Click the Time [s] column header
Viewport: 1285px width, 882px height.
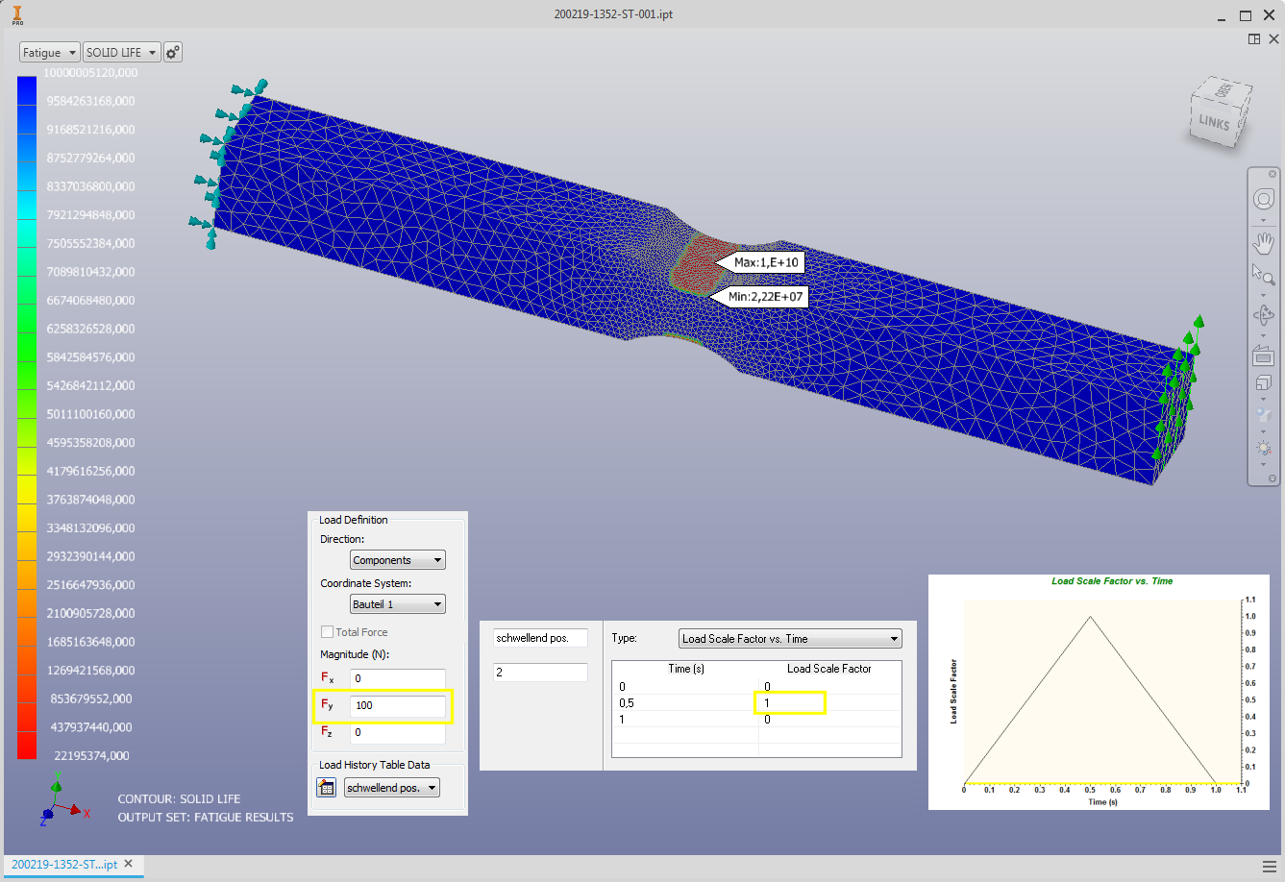pyautogui.click(x=685, y=669)
